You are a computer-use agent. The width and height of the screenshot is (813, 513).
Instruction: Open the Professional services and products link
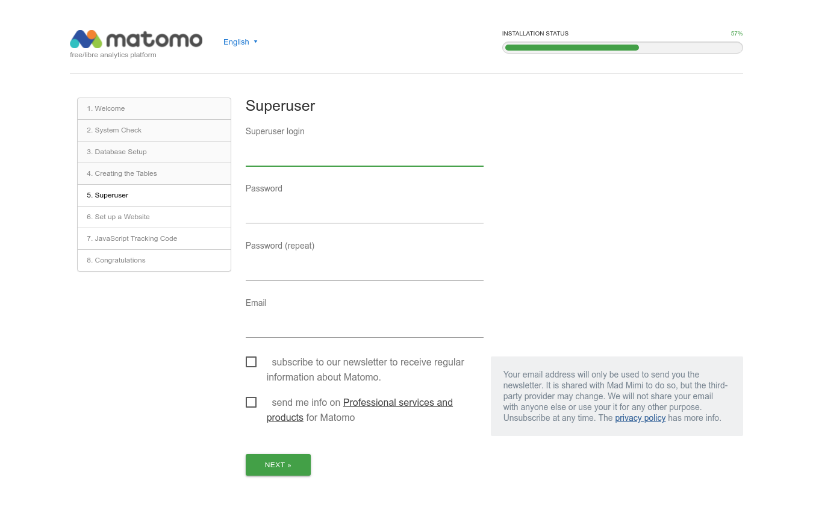397,403
